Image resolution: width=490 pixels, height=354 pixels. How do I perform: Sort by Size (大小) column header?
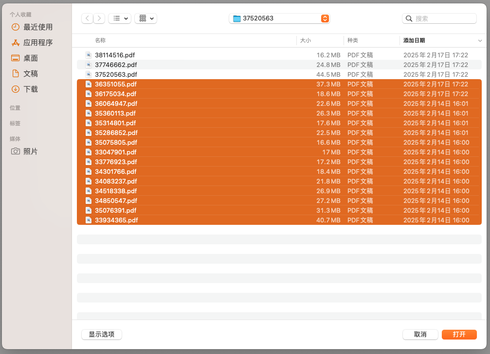click(x=306, y=40)
